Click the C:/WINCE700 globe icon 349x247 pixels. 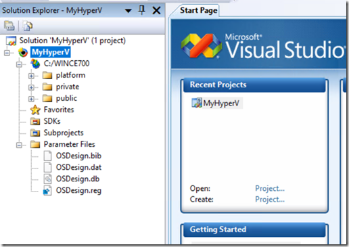[35, 64]
